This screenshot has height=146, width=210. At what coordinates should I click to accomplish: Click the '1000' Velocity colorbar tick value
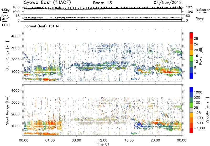198,92
